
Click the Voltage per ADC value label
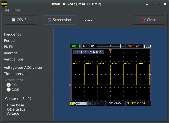pos(23,67)
